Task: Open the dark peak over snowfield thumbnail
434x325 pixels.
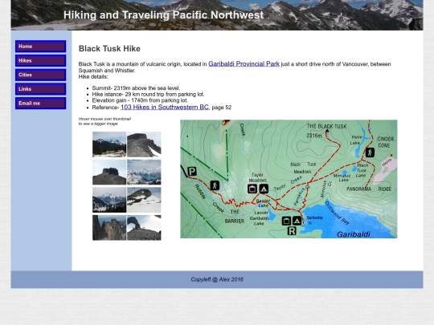Action: tap(144, 200)
